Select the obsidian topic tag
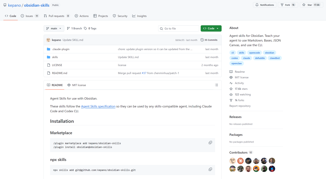Image resolution: width=326 pixels, height=179 pixels. (x=270, y=52)
